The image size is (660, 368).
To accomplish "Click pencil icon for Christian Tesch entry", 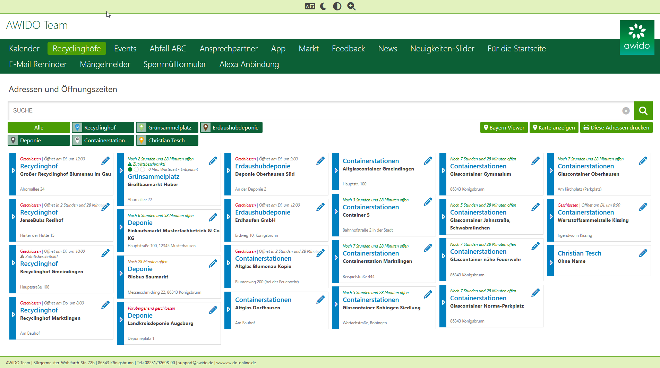I will click(x=643, y=253).
